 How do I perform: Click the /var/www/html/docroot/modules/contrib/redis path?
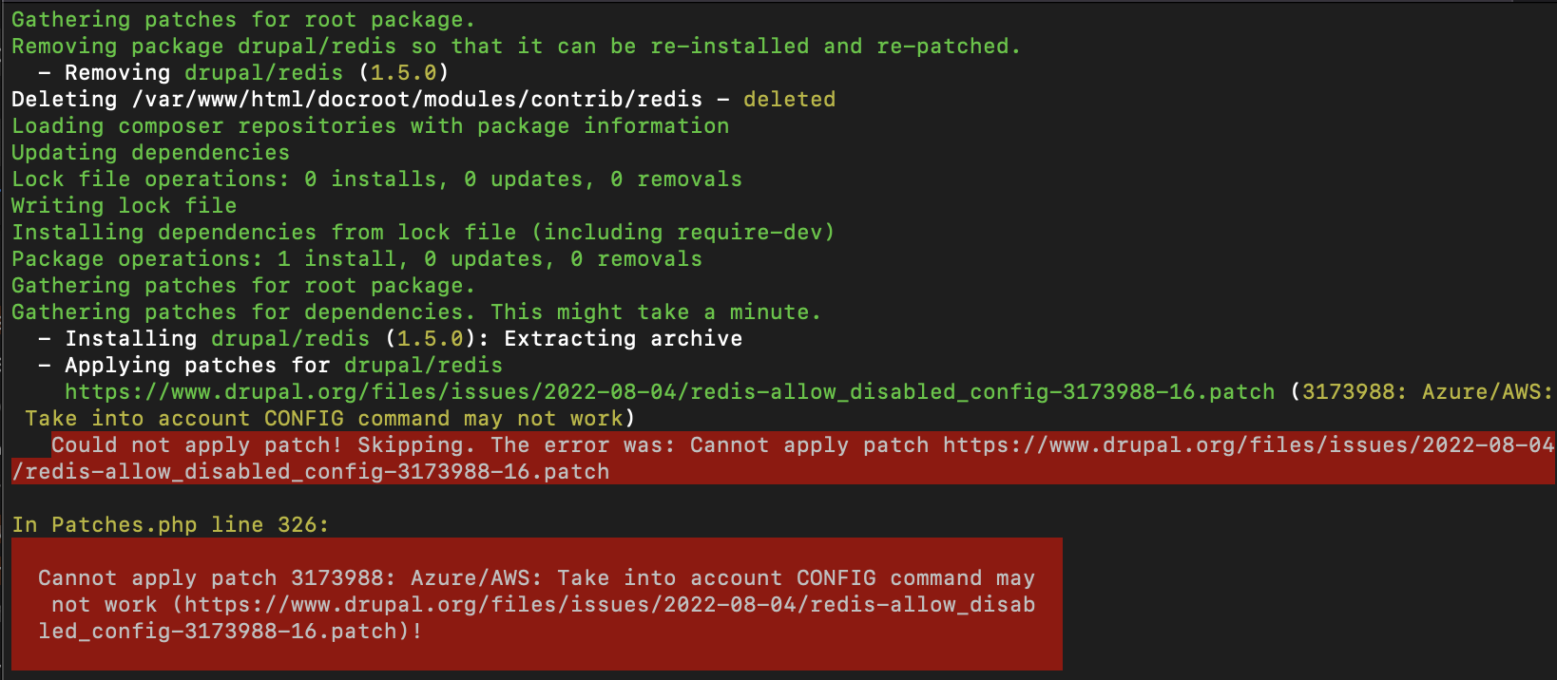pos(417,100)
